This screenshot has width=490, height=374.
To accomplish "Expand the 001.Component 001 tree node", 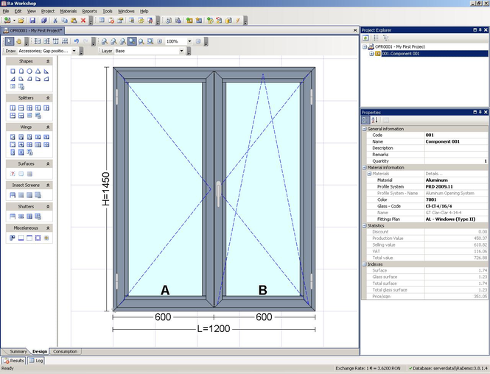I will [371, 54].
